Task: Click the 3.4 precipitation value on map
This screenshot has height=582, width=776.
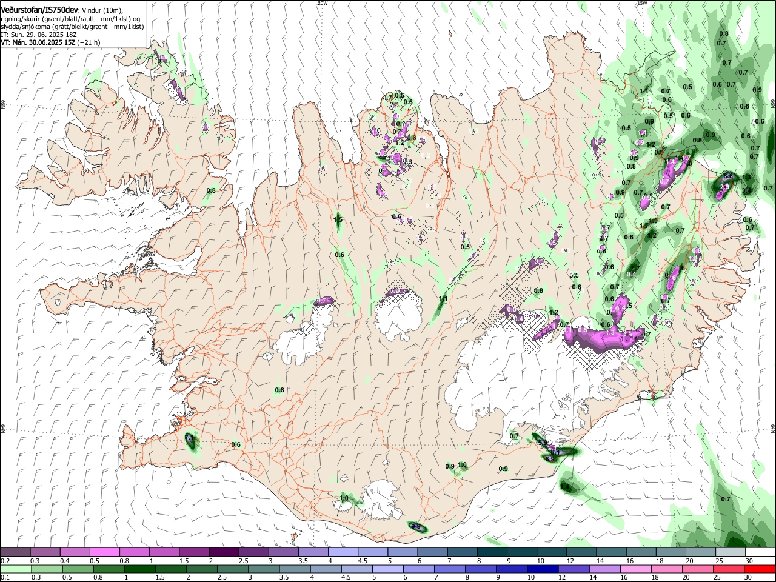Action: [746, 191]
